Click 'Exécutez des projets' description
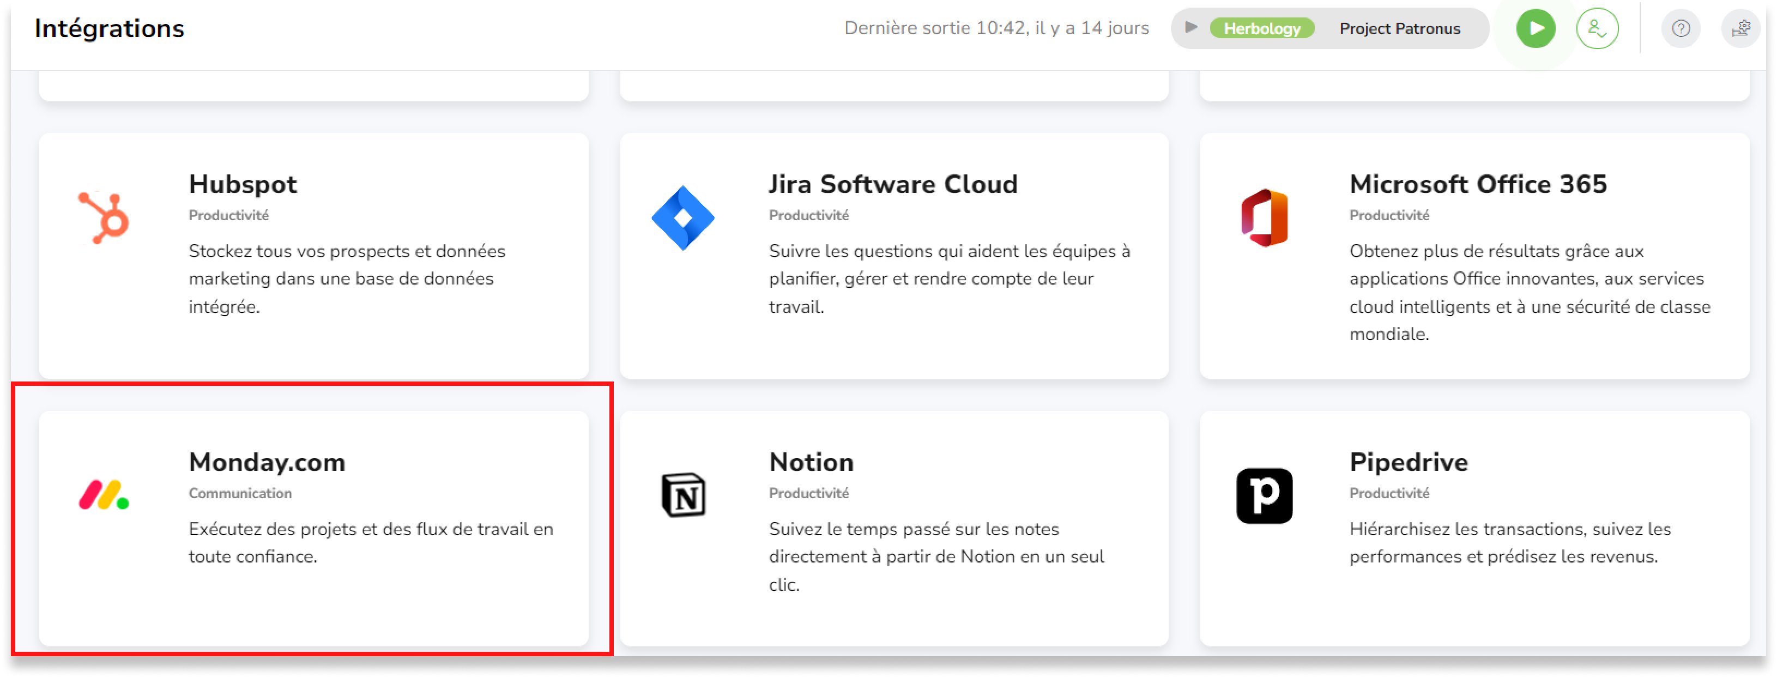Screen dimensions: 1777x678 371,543
